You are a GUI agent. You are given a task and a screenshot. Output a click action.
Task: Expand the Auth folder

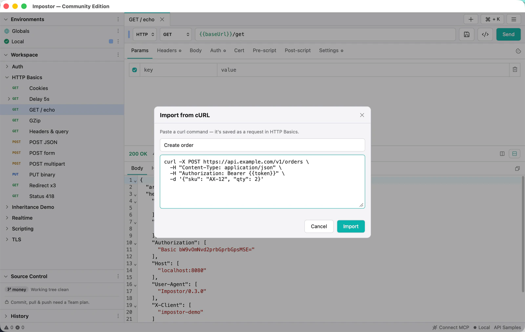coord(7,66)
